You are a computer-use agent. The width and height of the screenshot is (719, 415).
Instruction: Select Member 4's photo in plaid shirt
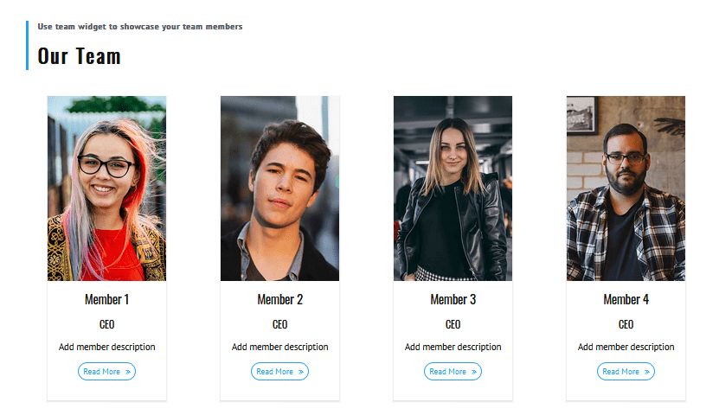pyautogui.click(x=626, y=188)
